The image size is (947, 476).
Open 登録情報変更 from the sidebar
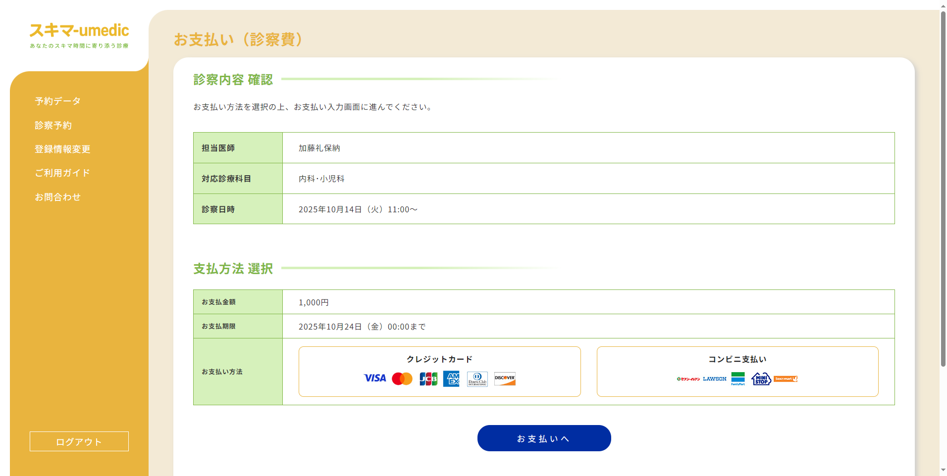pos(62,149)
